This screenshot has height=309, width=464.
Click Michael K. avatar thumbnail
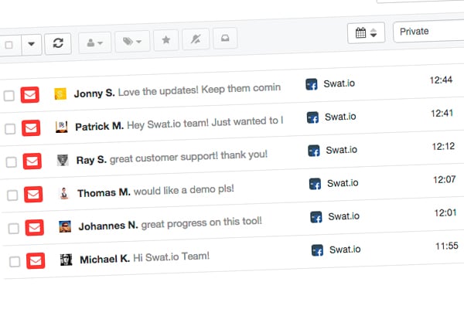point(67,260)
